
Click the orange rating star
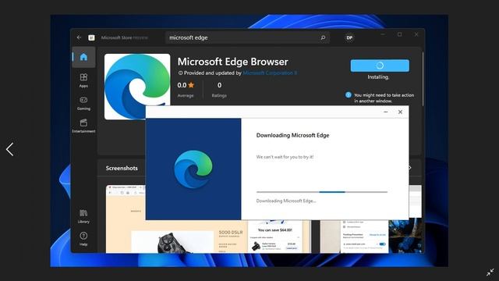point(191,85)
